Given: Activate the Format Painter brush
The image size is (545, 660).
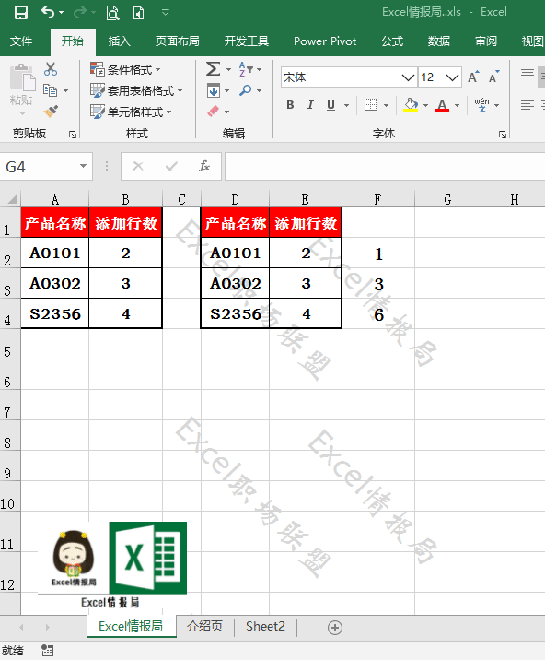Looking at the screenshot, I should (x=51, y=112).
